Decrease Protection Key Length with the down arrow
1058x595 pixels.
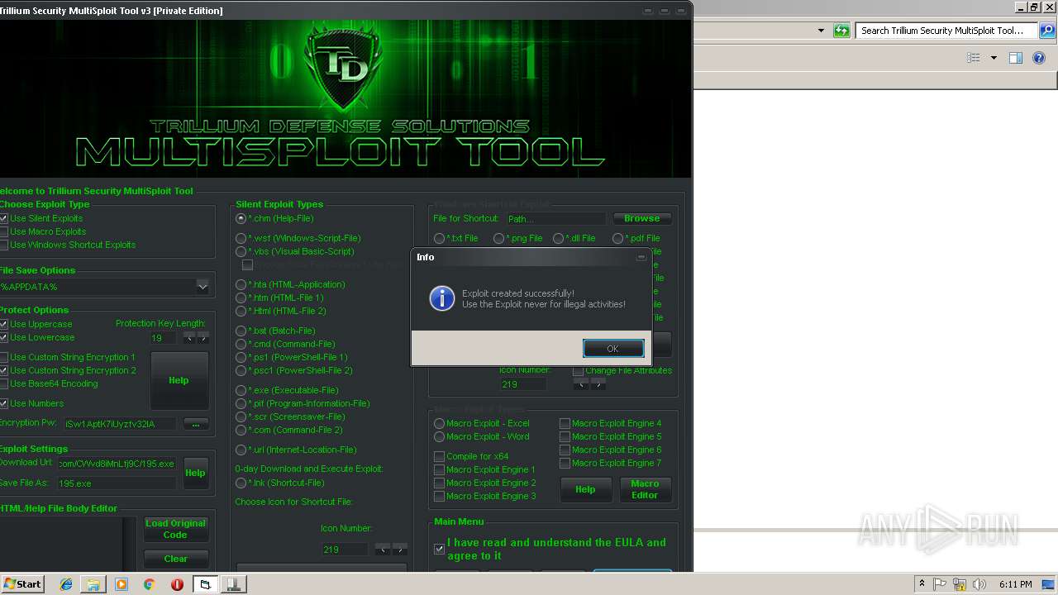click(x=189, y=337)
